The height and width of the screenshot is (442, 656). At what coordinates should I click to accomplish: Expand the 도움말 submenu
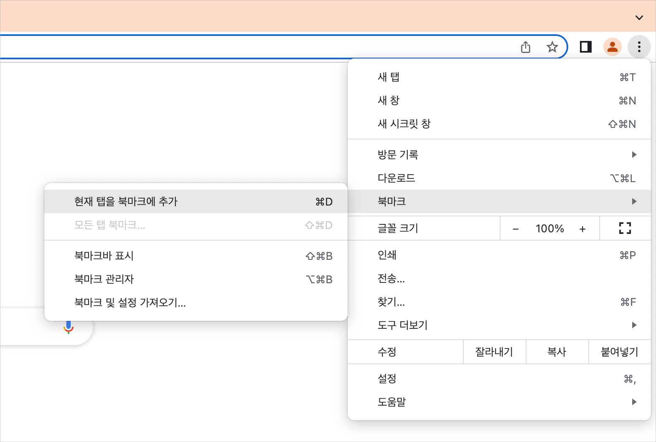pyautogui.click(x=499, y=402)
